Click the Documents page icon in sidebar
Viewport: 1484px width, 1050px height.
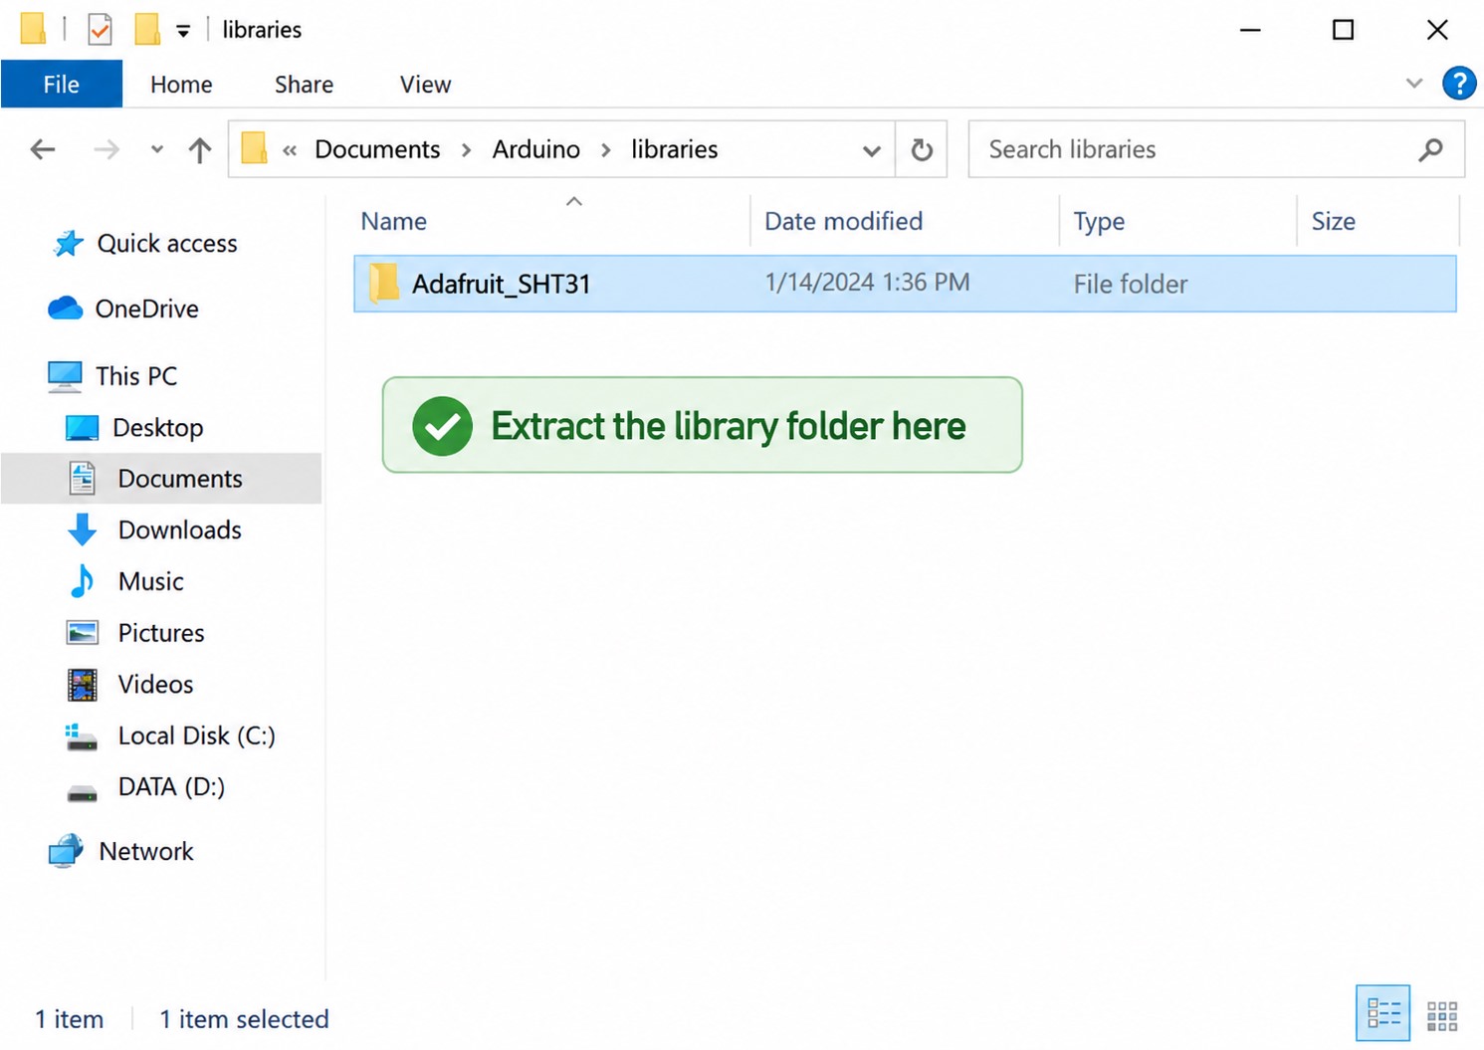click(83, 479)
